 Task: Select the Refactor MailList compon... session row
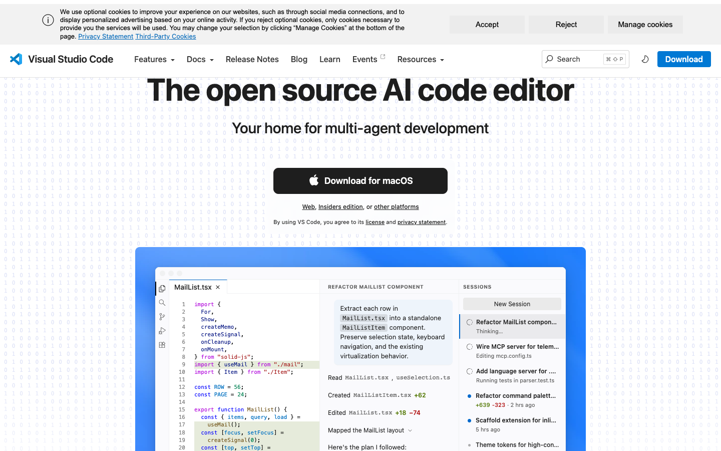pos(512,326)
